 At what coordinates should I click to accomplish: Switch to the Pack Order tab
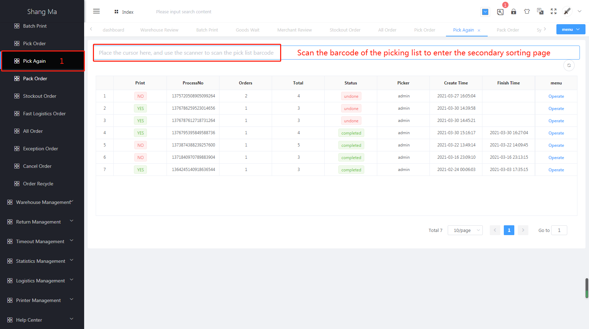coord(508,30)
